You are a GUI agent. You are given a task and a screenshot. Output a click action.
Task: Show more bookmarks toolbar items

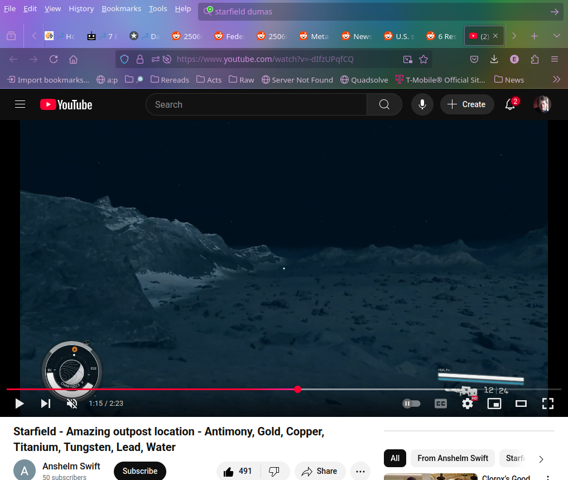pyautogui.click(x=556, y=80)
